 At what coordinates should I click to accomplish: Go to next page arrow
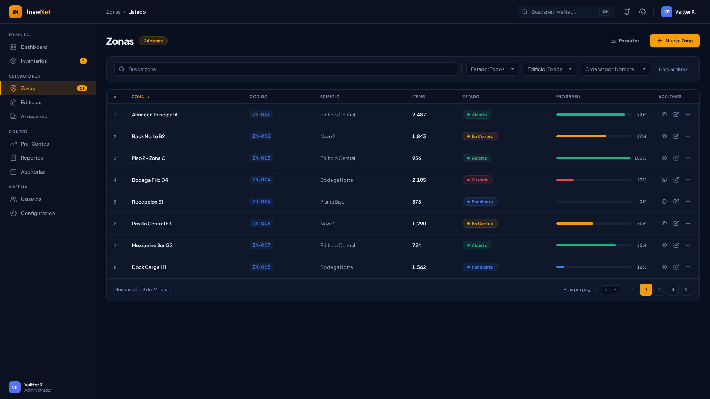(686, 290)
